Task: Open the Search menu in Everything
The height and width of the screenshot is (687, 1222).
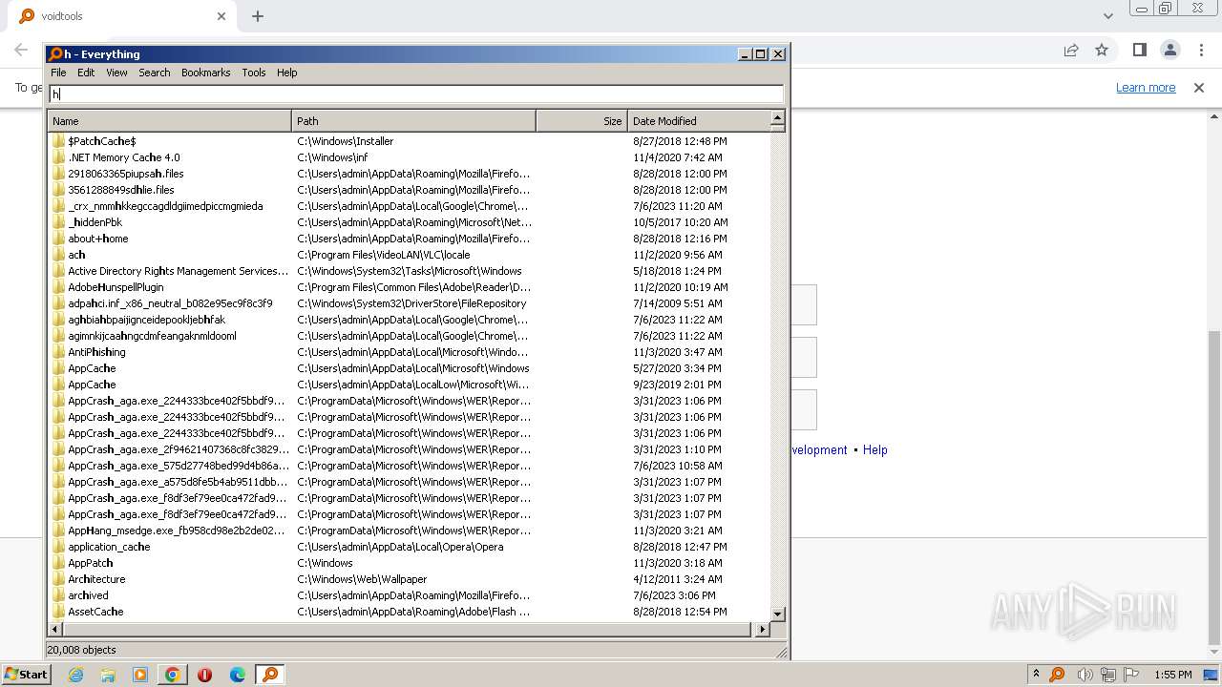Action: 154,73
